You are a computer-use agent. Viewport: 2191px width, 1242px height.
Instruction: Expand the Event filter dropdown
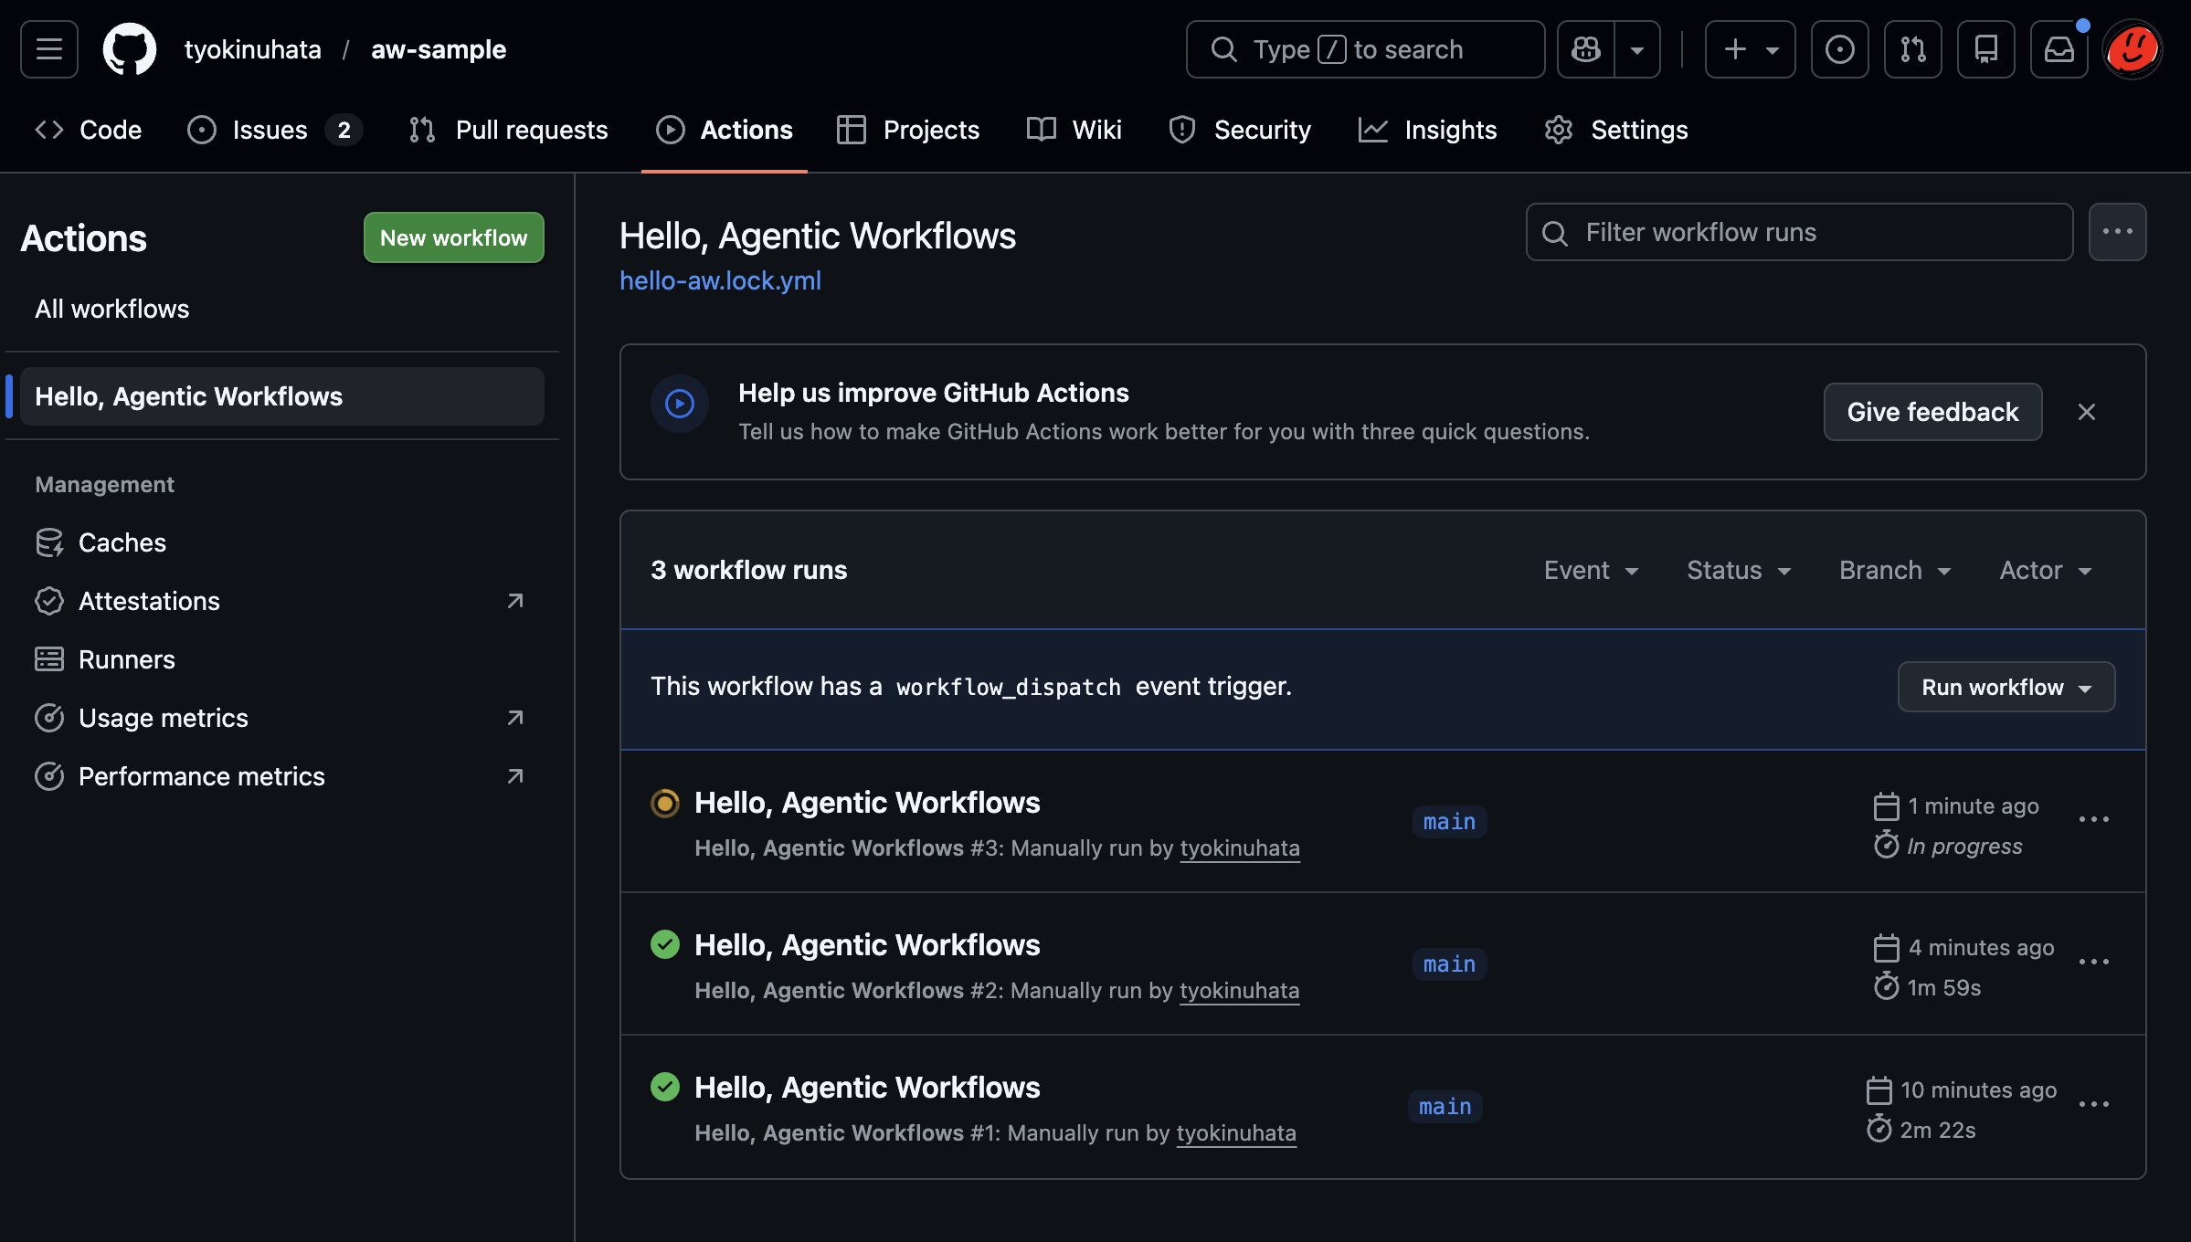(1591, 570)
